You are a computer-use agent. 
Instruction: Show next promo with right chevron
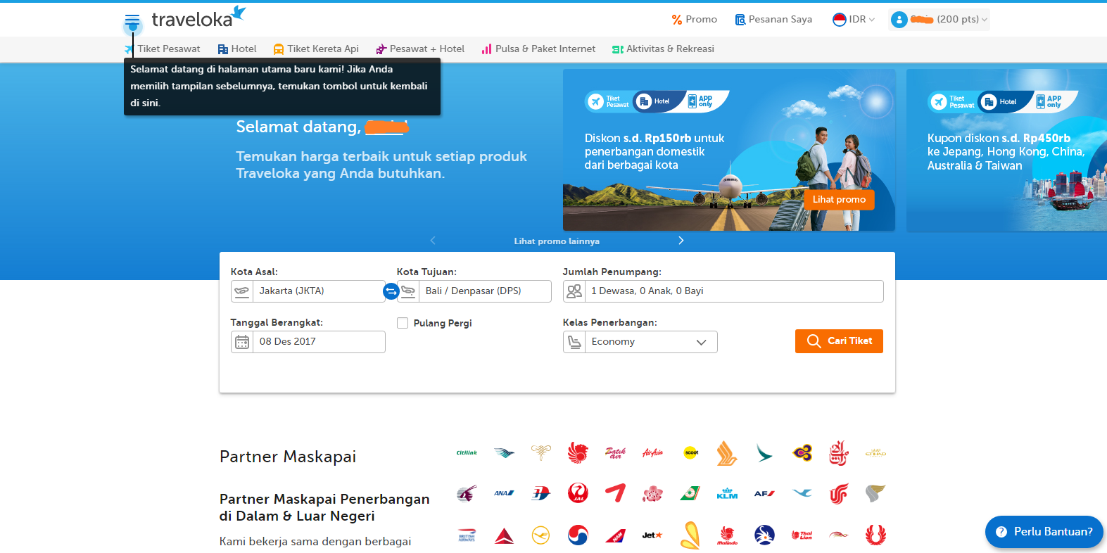[x=681, y=241]
